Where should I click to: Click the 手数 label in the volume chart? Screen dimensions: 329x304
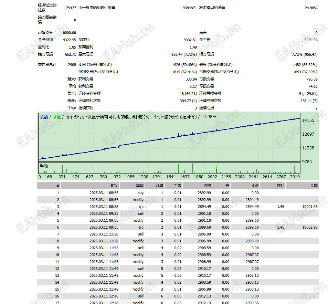(44, 166)
